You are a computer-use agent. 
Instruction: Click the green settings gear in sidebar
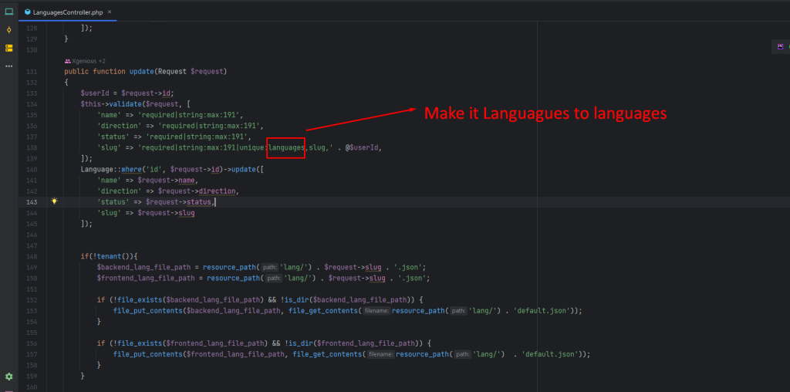click(8, 377)
